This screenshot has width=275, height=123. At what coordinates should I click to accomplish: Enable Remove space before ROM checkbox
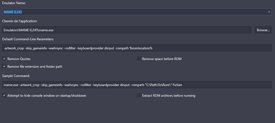[x=139, y=59]
